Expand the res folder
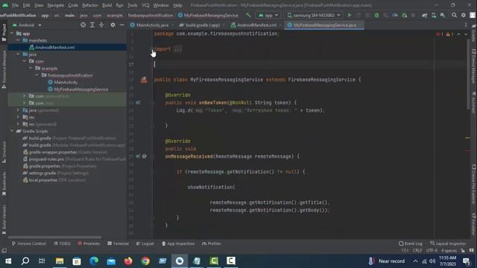 [x=18, y=117]
